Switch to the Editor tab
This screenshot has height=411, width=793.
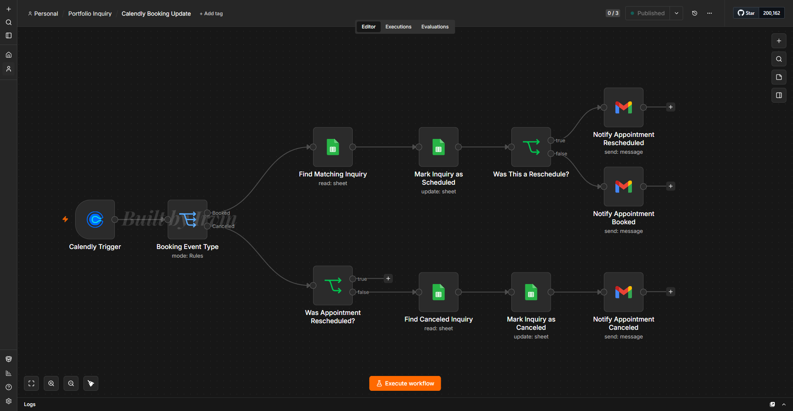(x=368, y=27)
